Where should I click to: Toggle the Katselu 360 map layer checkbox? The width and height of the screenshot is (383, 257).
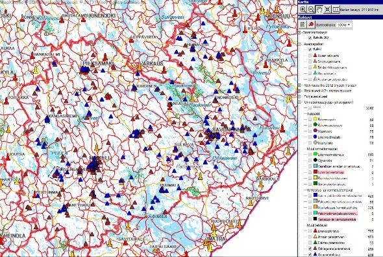click(310, 38)
